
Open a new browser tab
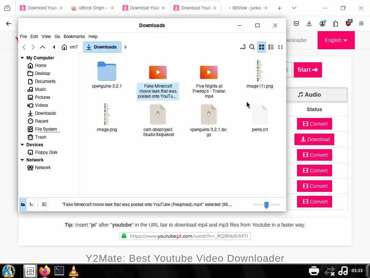click(x=280, y=8)
